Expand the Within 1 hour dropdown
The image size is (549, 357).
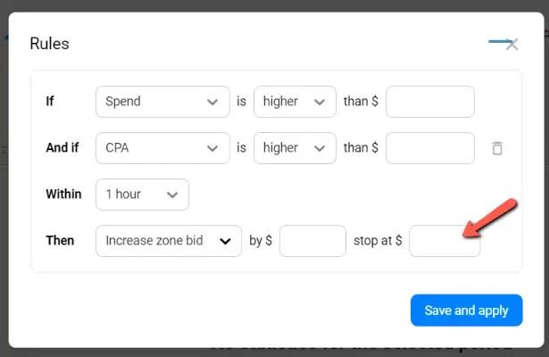(142, 195)
